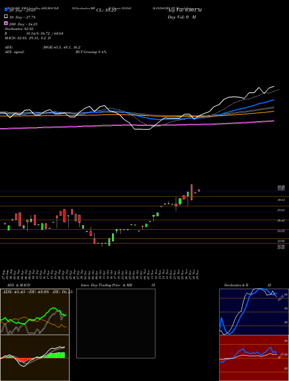The width and height of the screenshot is (289, 381).
Task: Click the magenta 200 Day legend swatch
Action: (x=6, y=24)
